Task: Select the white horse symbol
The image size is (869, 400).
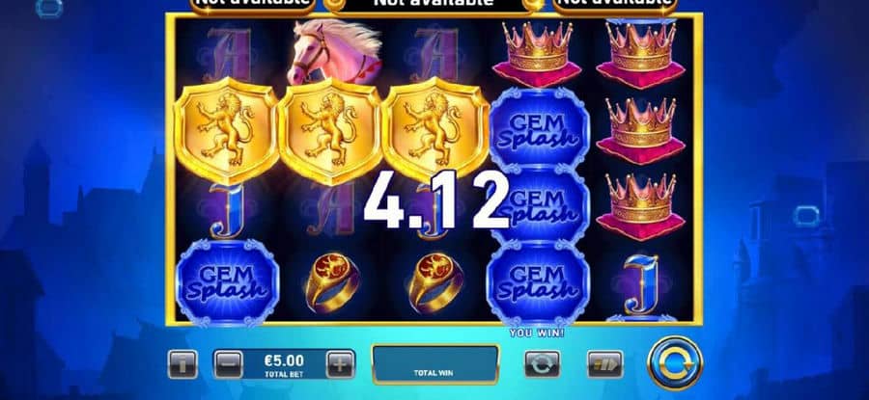Action: (334, 51)
